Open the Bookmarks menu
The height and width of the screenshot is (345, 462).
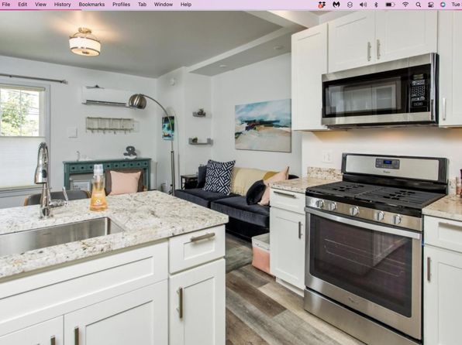tap(91, 5)
